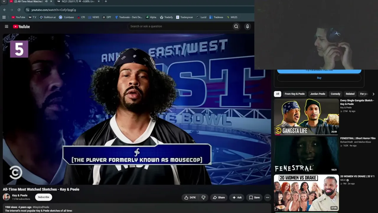This screenshot has height=213, width=378.
Task: Save the video to a playlist
Action: pos(254,198)
